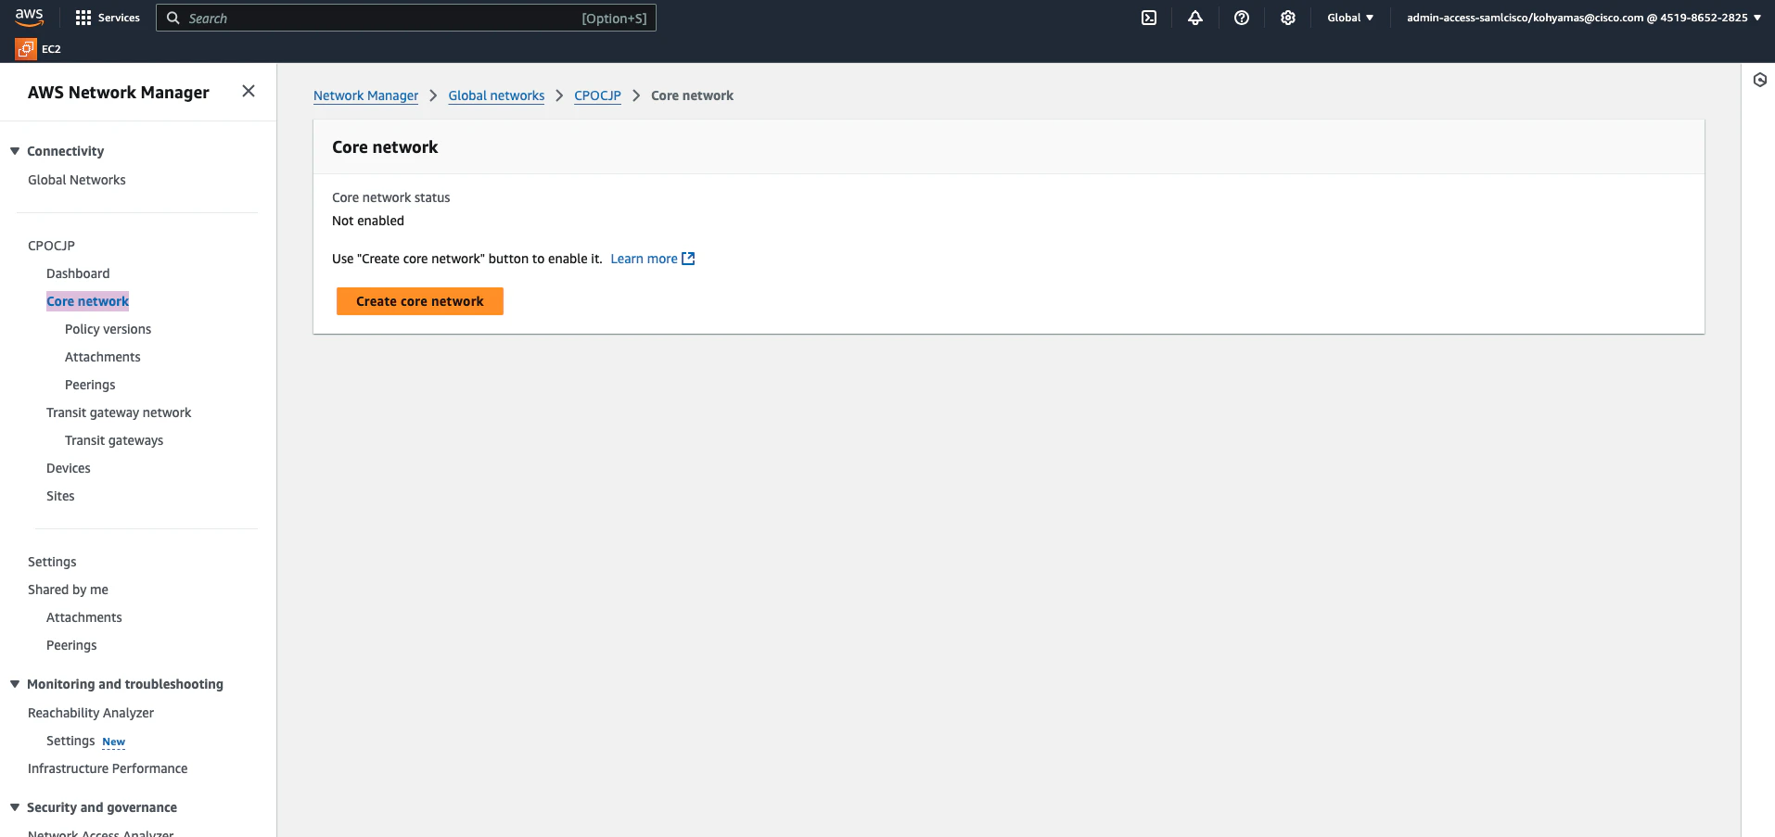Open Reachability Analyzer
Image resolution: width=1775 pixels, height=837 pixels.
[x=91, y=713]
